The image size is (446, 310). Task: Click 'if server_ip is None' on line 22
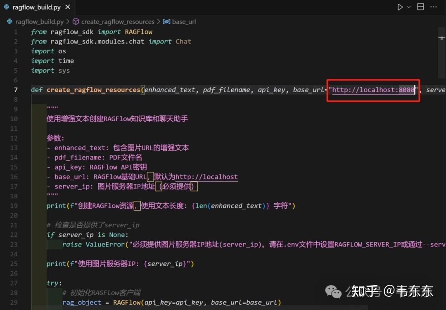[87, 235]
